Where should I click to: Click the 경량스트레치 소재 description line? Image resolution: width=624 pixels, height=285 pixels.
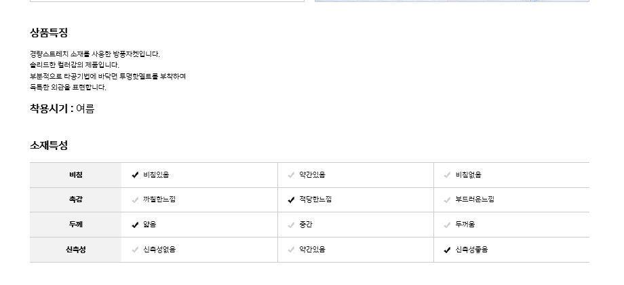(94, 54)
